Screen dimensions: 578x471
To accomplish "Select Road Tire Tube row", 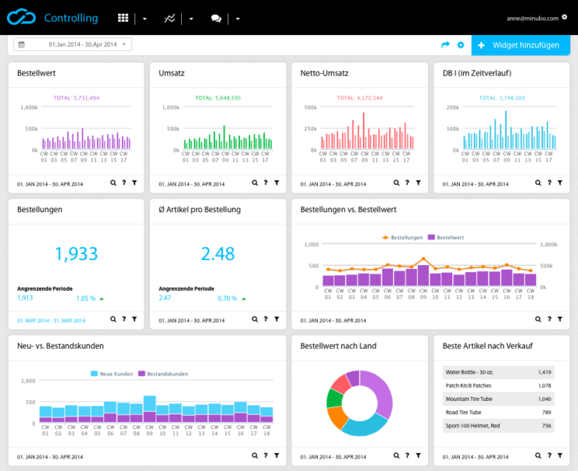I will [498, 413].
